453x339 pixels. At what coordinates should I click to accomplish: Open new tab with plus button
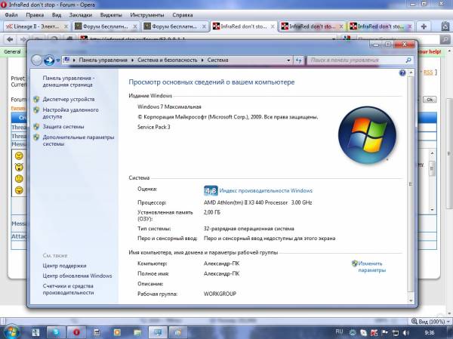click(x=424, y=26)
